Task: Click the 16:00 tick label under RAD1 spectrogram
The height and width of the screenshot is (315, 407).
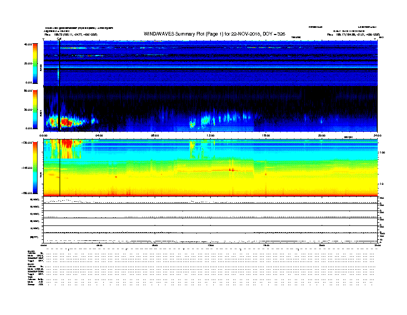Action: click(266, 135)
